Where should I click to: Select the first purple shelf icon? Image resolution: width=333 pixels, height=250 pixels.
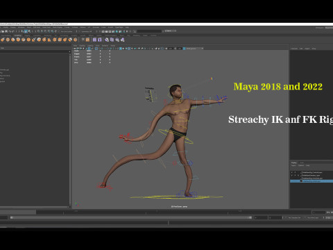94,40
